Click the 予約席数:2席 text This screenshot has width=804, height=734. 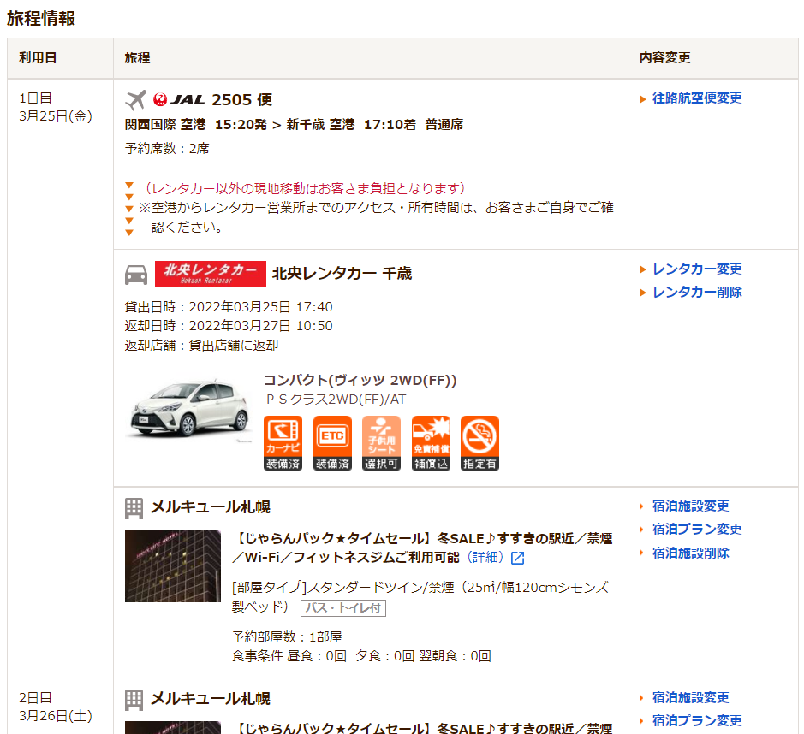(x=167, y=149)
